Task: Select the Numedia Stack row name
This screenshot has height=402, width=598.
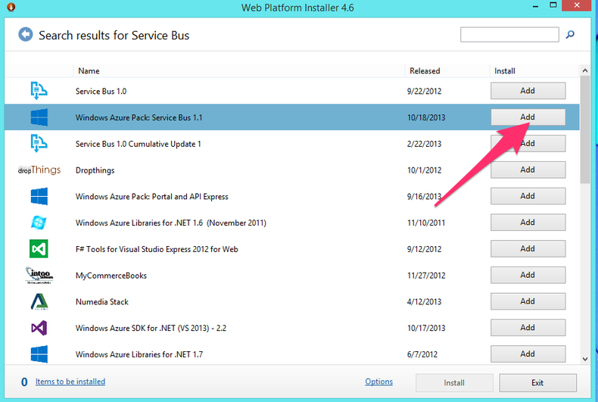Action: coord(102,302)
